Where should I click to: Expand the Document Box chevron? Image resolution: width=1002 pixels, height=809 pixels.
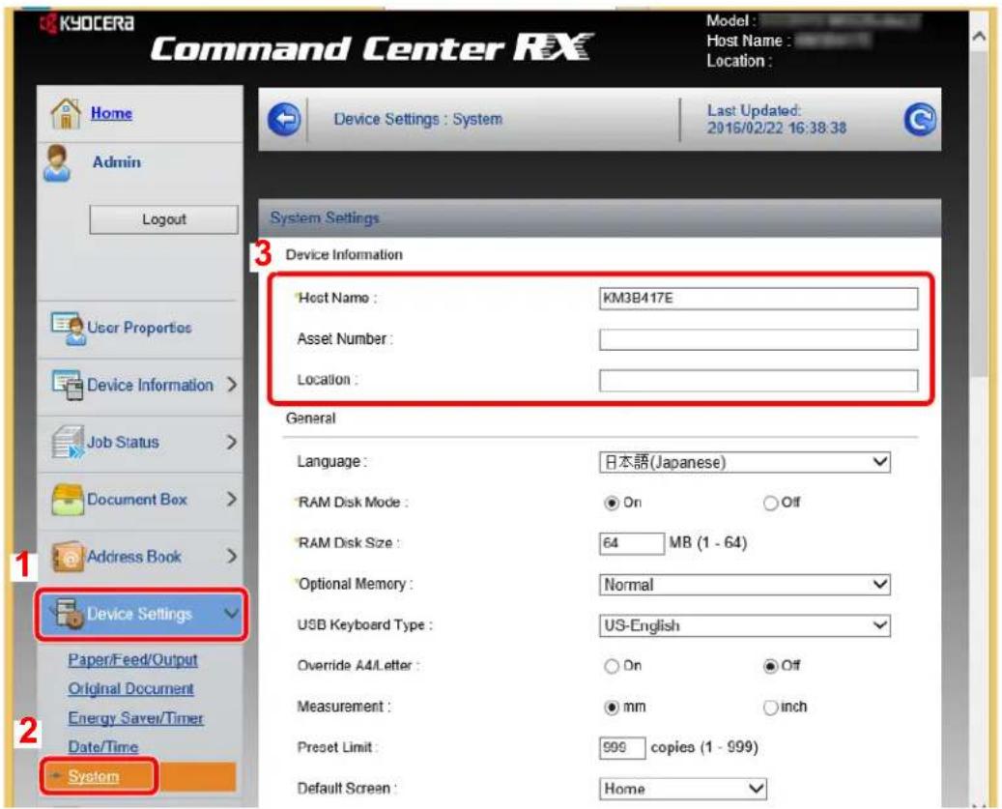point(232,499)
